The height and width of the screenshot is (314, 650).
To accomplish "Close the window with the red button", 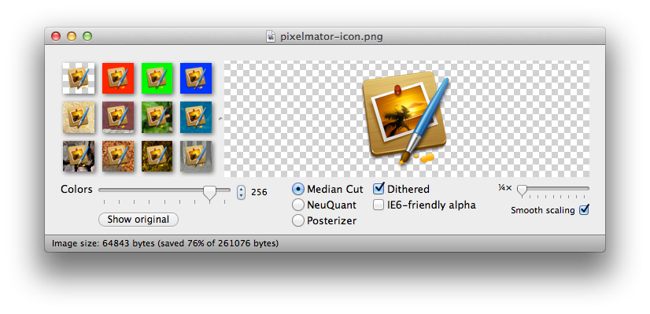I will point(56,36).
